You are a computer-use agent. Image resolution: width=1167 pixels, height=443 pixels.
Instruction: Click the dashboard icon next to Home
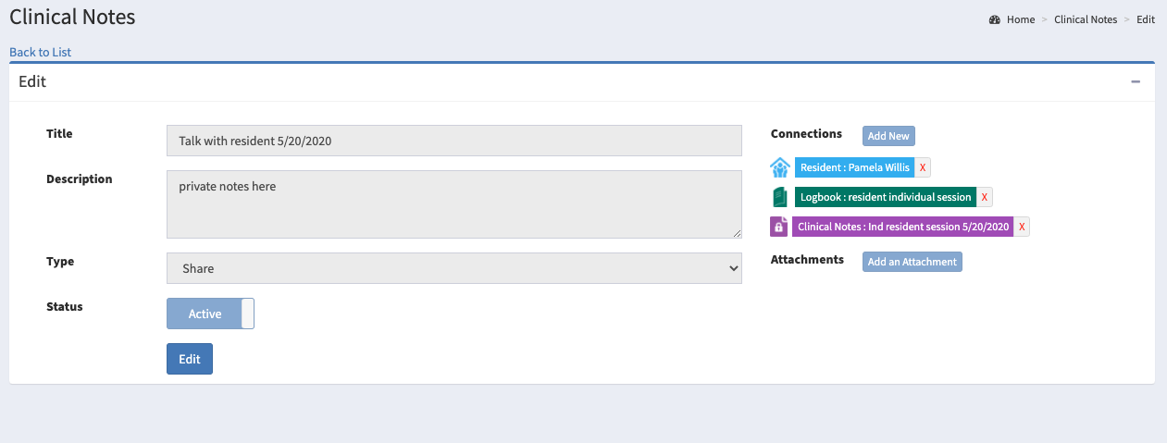pos(994,19)
